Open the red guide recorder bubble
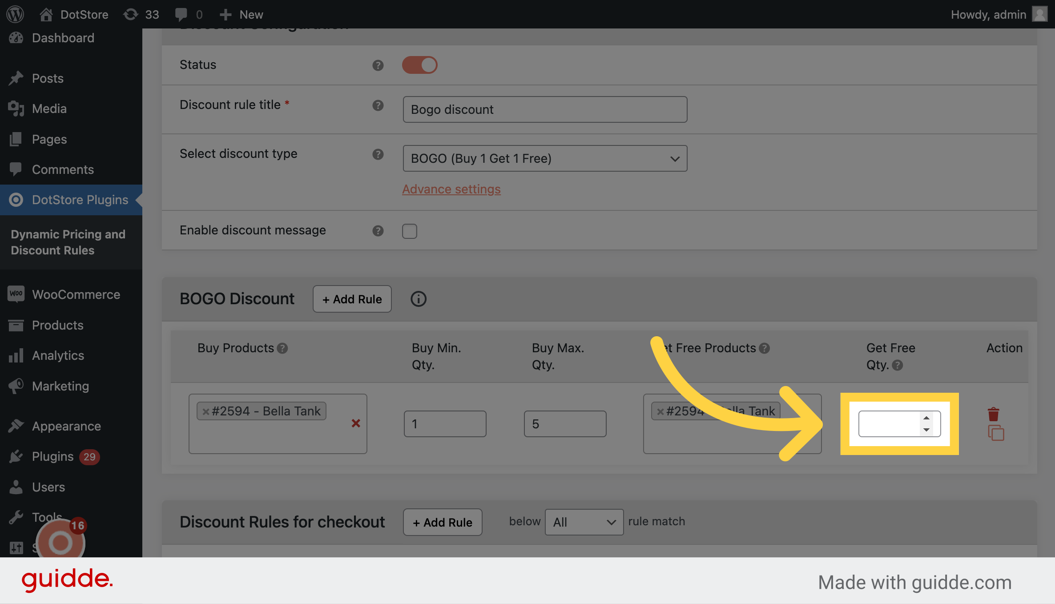Viewport: 1055px width, 604px height. [60, 542]
